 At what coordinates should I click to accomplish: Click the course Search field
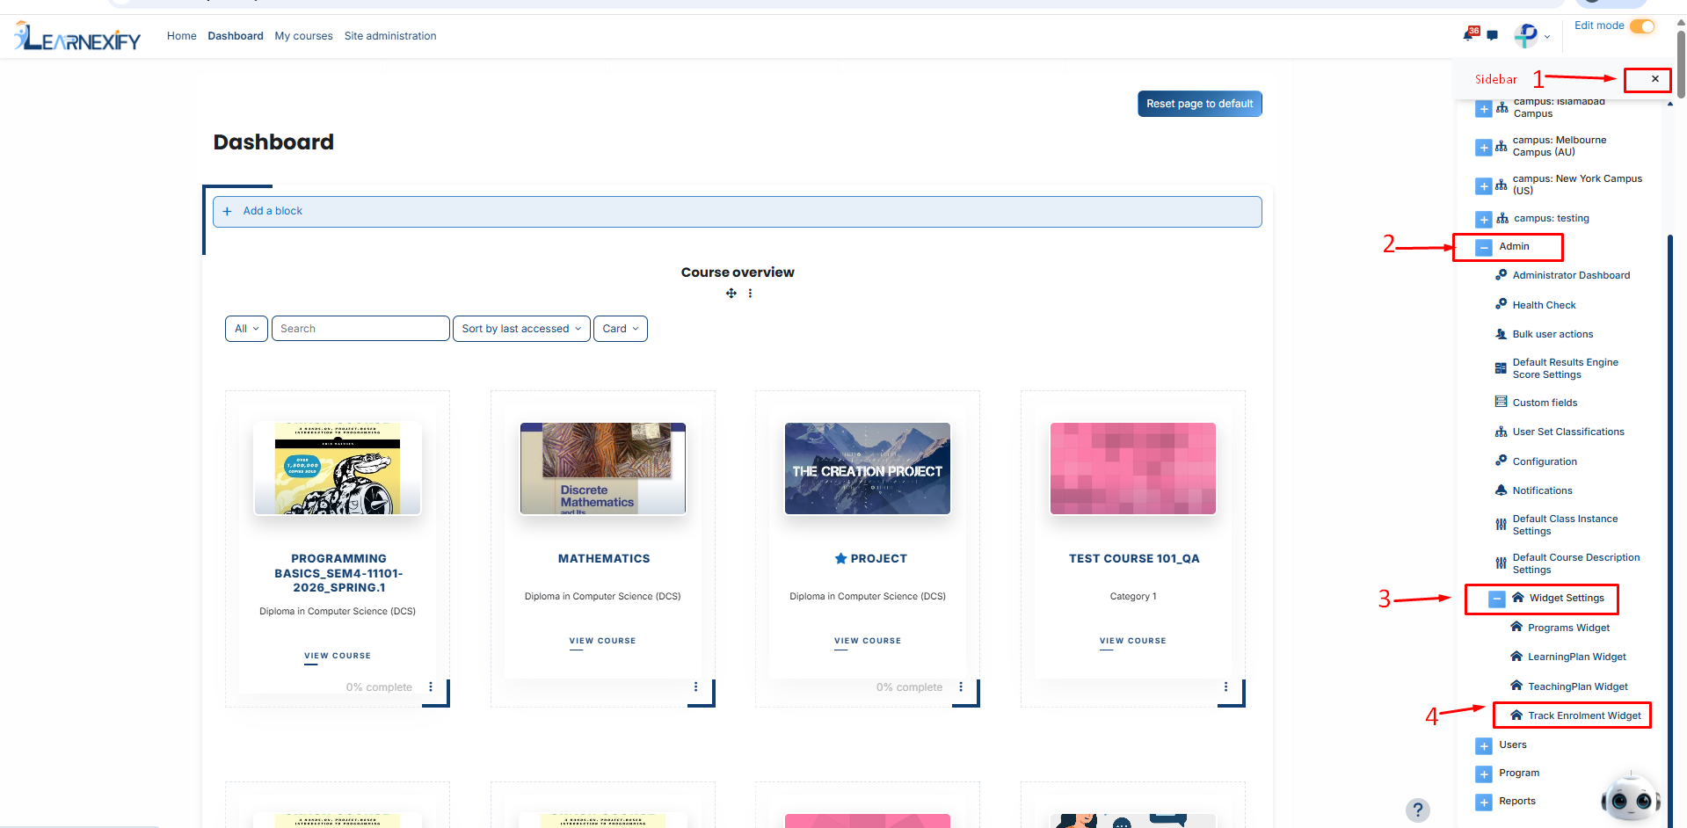(x=360, y=329)
